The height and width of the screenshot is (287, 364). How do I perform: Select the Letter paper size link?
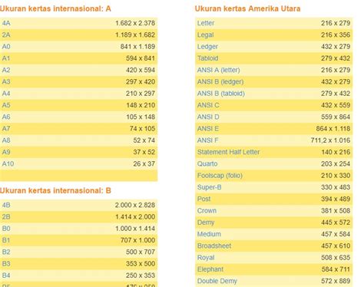point(206,23)
